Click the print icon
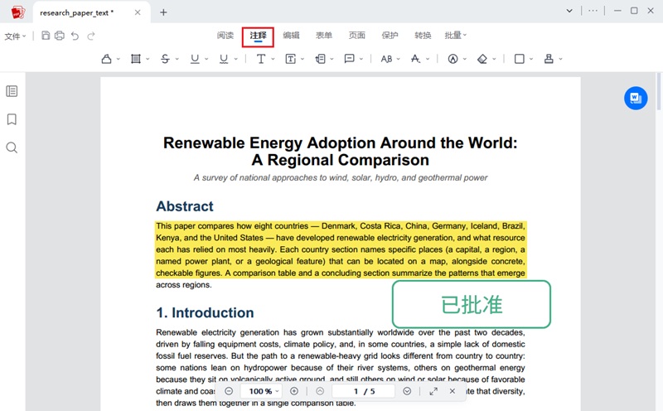 pos(60,36)
